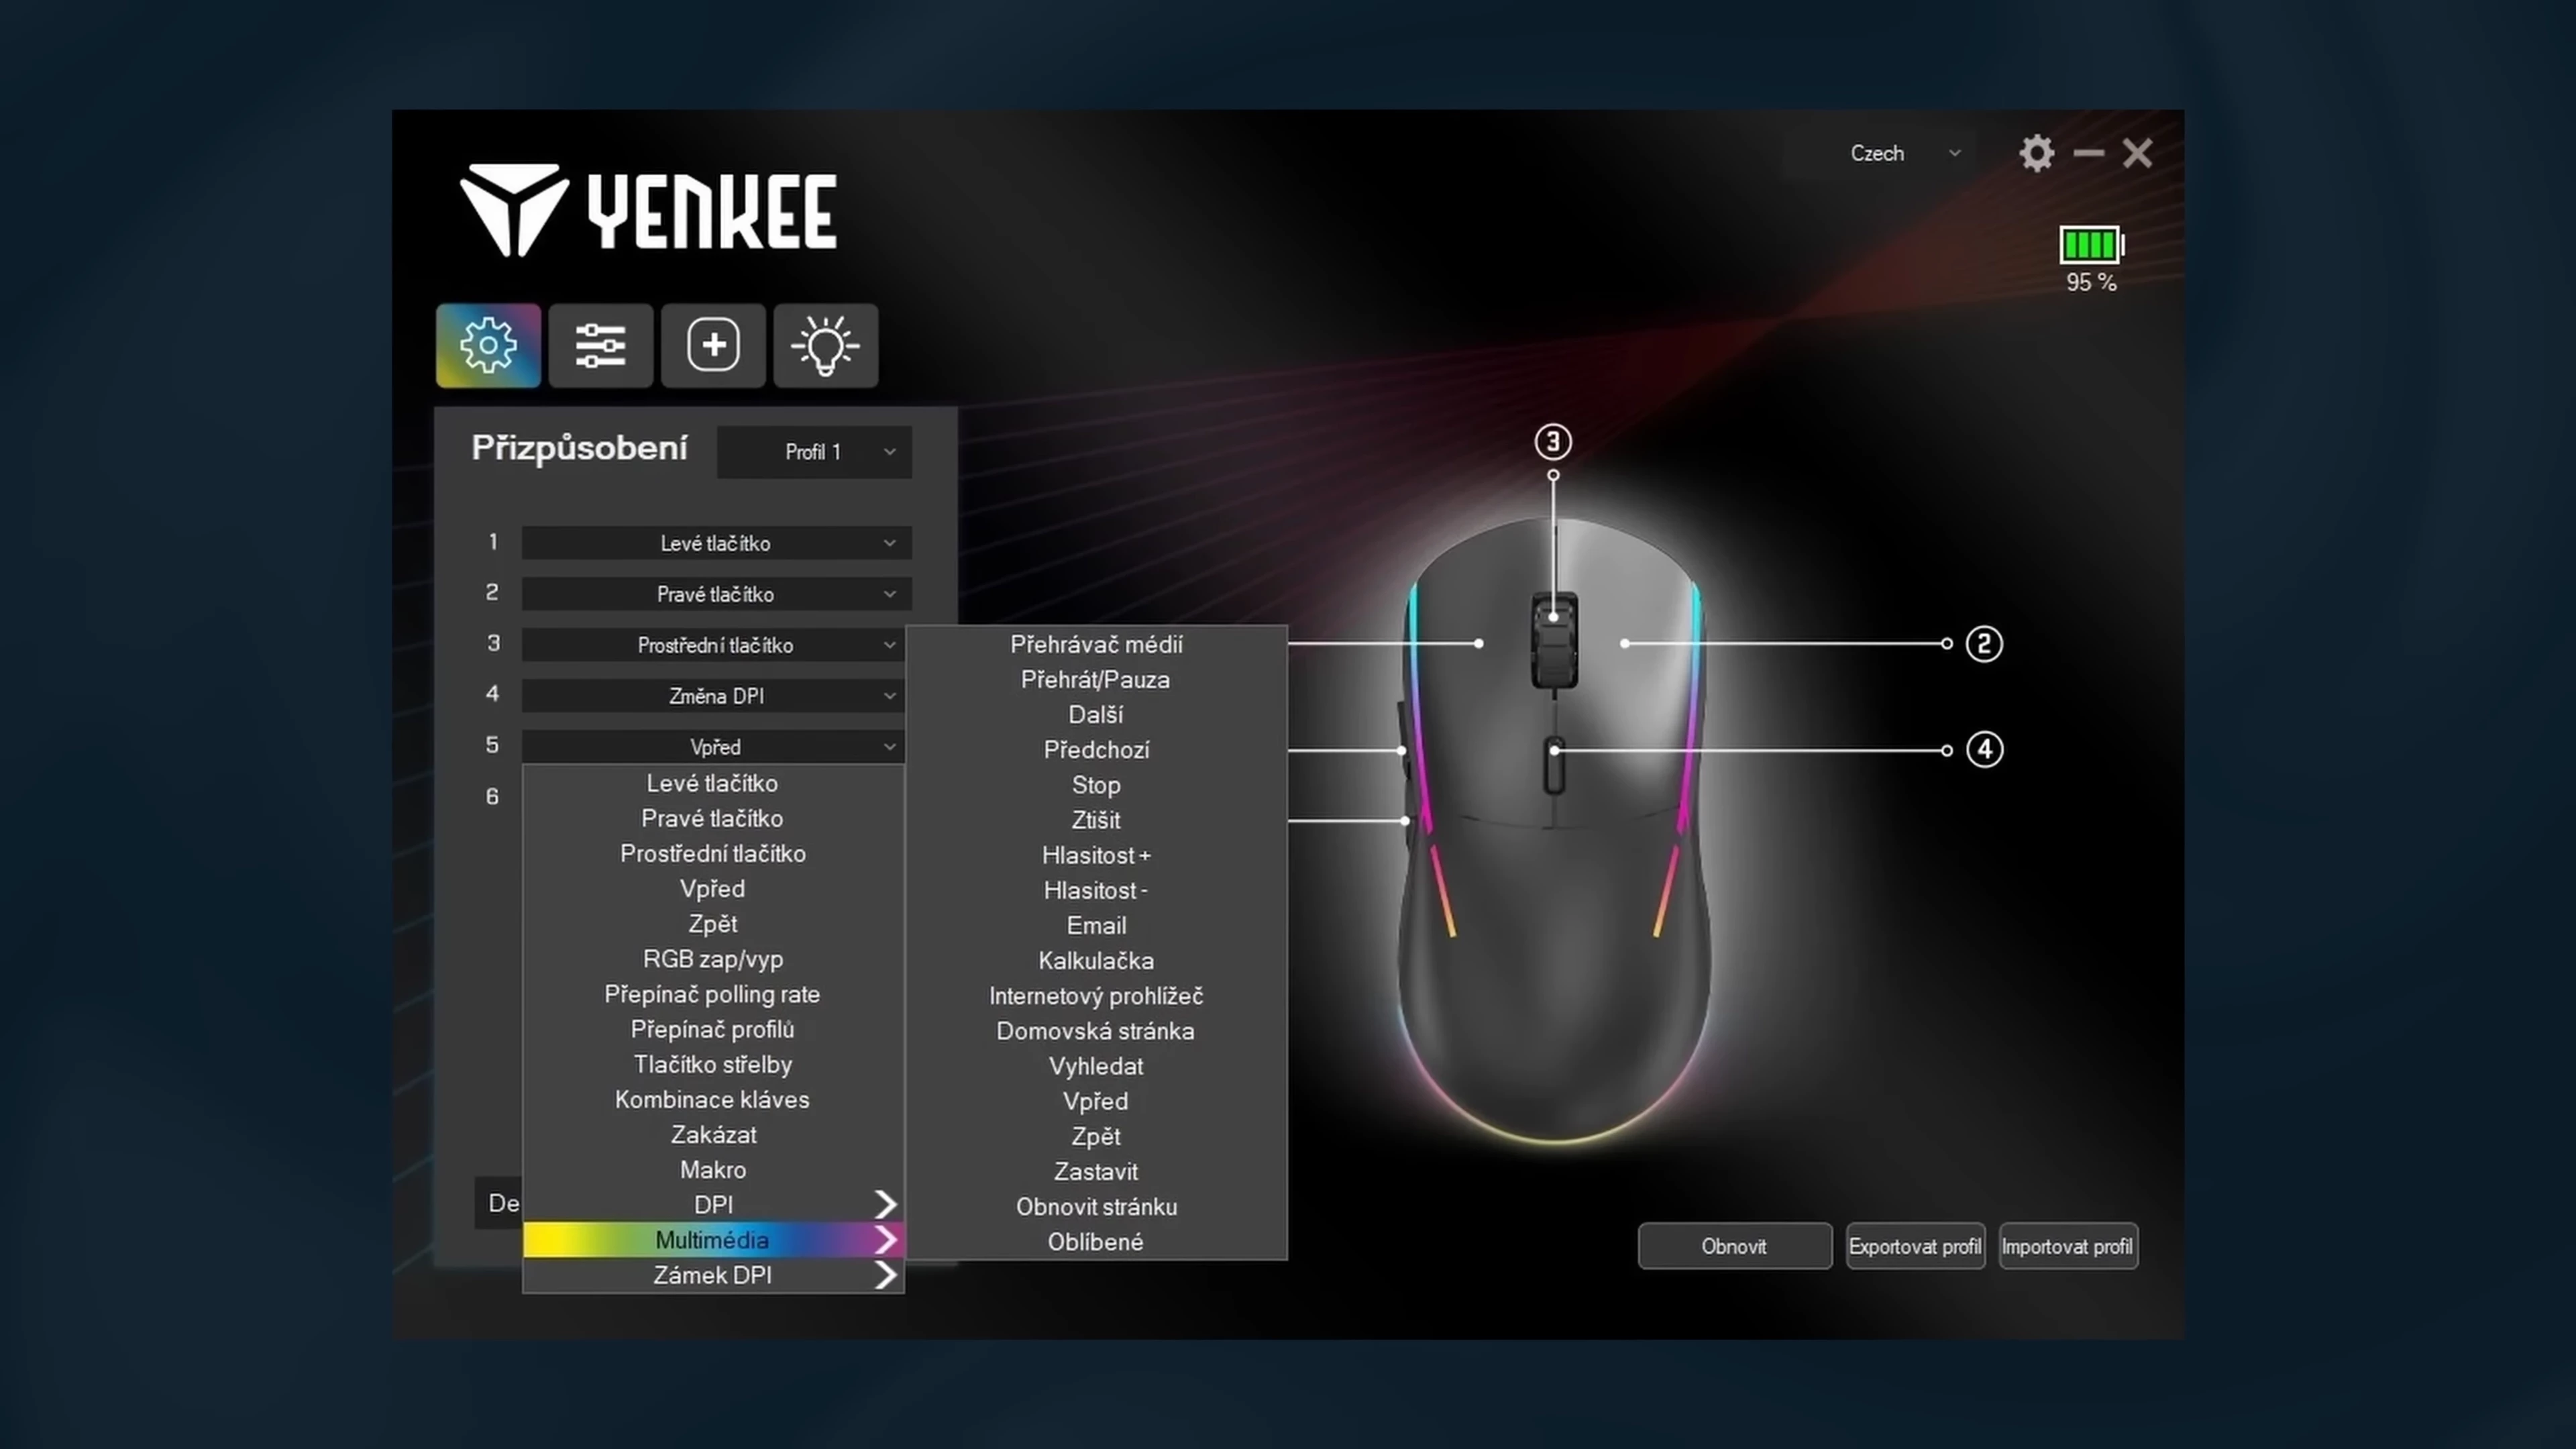Select Hlasitost + in the submenu
The height and width of the screenshot is (1449, 2576).
[x=1095, y=855]
